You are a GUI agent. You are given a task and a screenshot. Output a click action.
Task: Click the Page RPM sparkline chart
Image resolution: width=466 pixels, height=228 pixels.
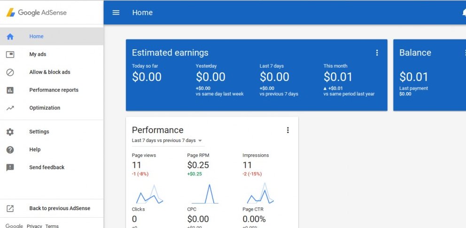tap(205, 194)
